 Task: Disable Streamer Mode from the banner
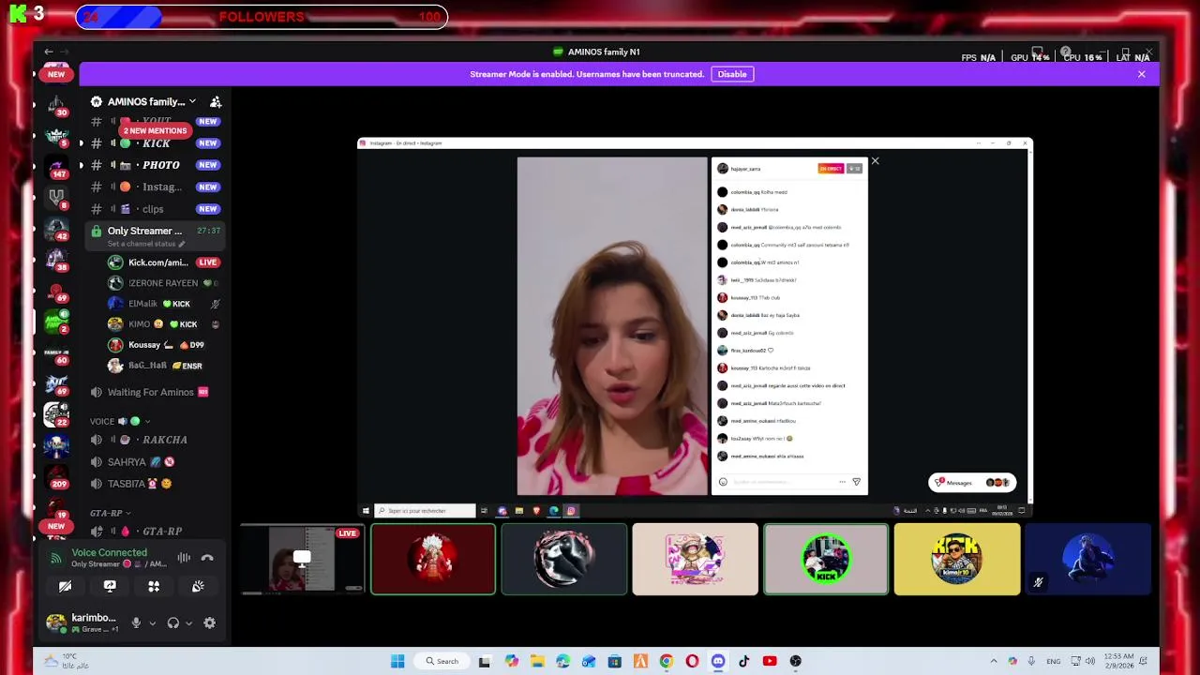click(732, 74)
